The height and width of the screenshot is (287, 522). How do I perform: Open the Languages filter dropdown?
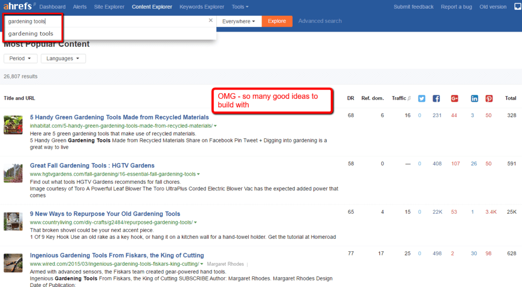point(63,59)
